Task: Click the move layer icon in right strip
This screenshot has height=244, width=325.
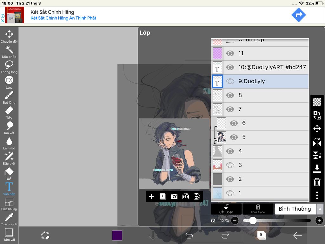Action: point(317,129)
